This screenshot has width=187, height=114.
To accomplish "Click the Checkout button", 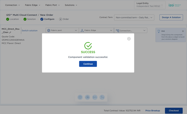I will coord(174,111).
